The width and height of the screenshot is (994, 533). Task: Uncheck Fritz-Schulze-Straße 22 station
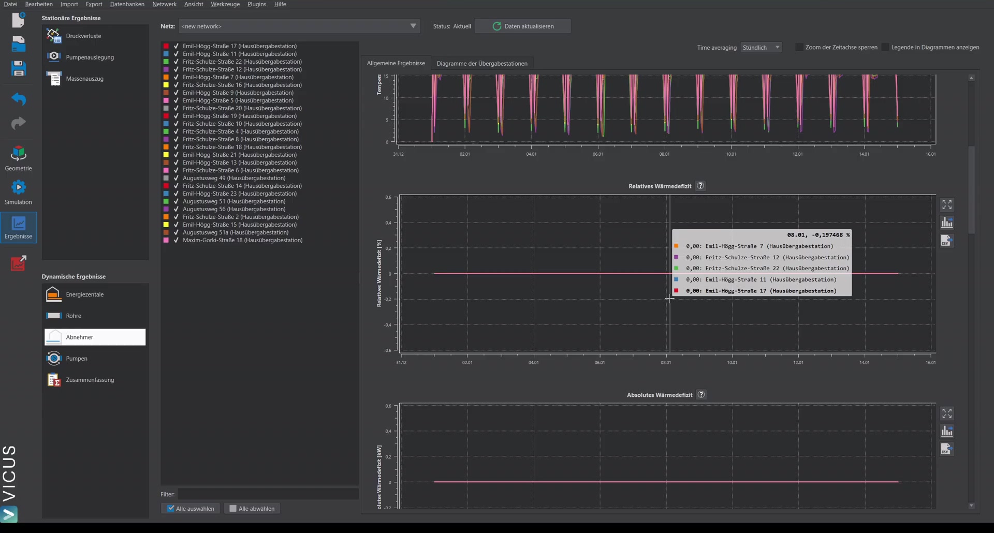coord(176,62)
